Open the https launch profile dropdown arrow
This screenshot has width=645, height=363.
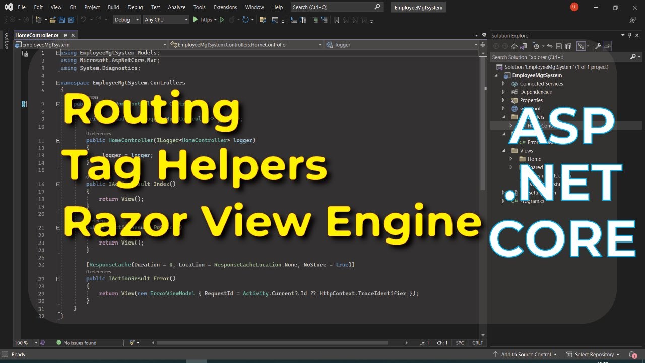pos(215,20)
